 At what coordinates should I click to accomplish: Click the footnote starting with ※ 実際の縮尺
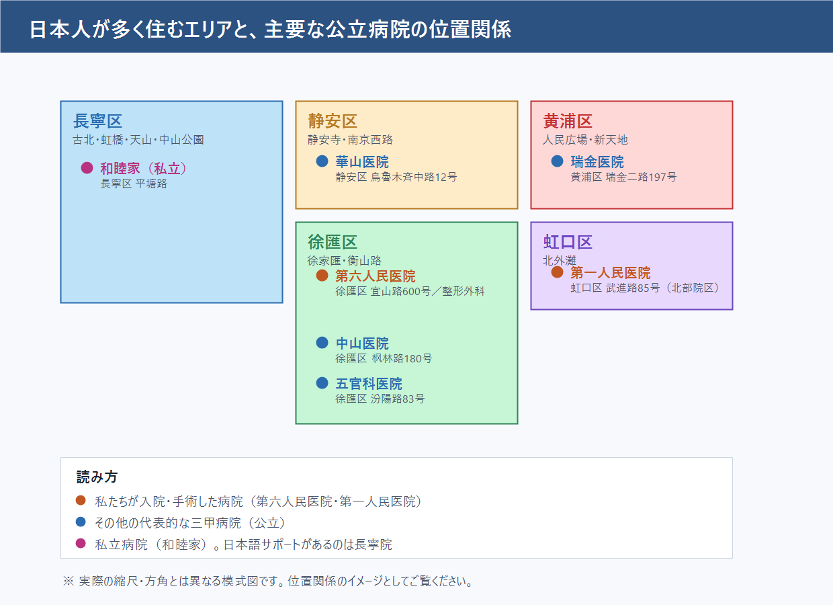268,581
